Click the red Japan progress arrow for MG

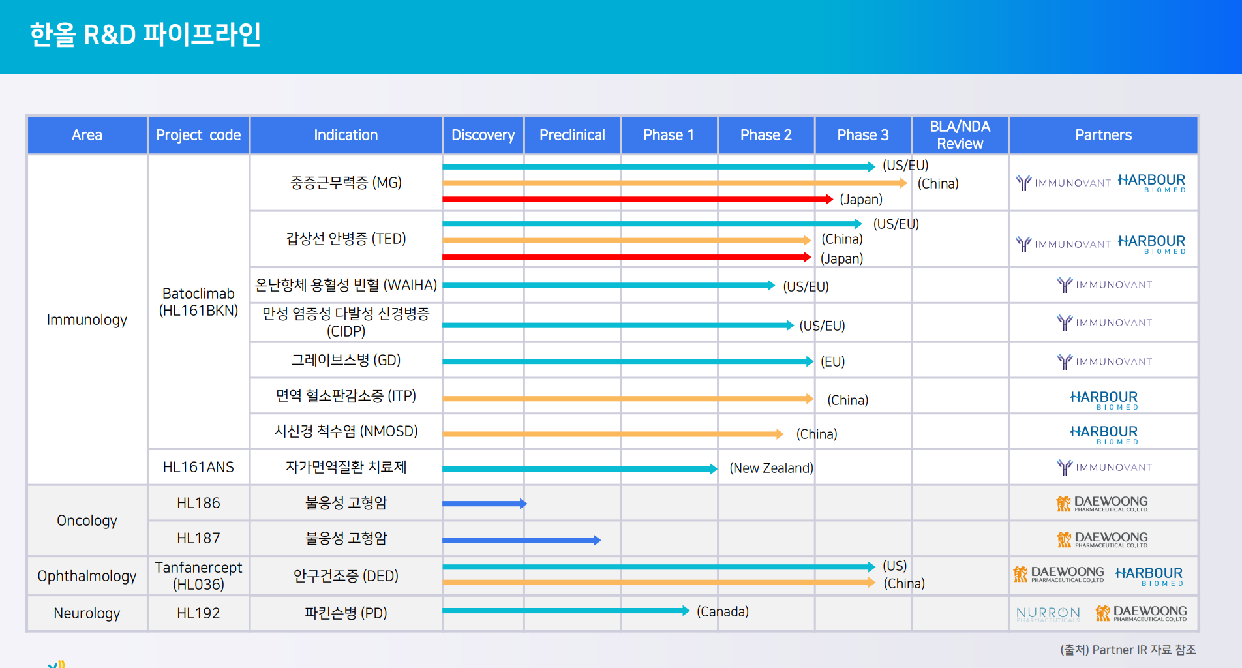pos(638,199)
